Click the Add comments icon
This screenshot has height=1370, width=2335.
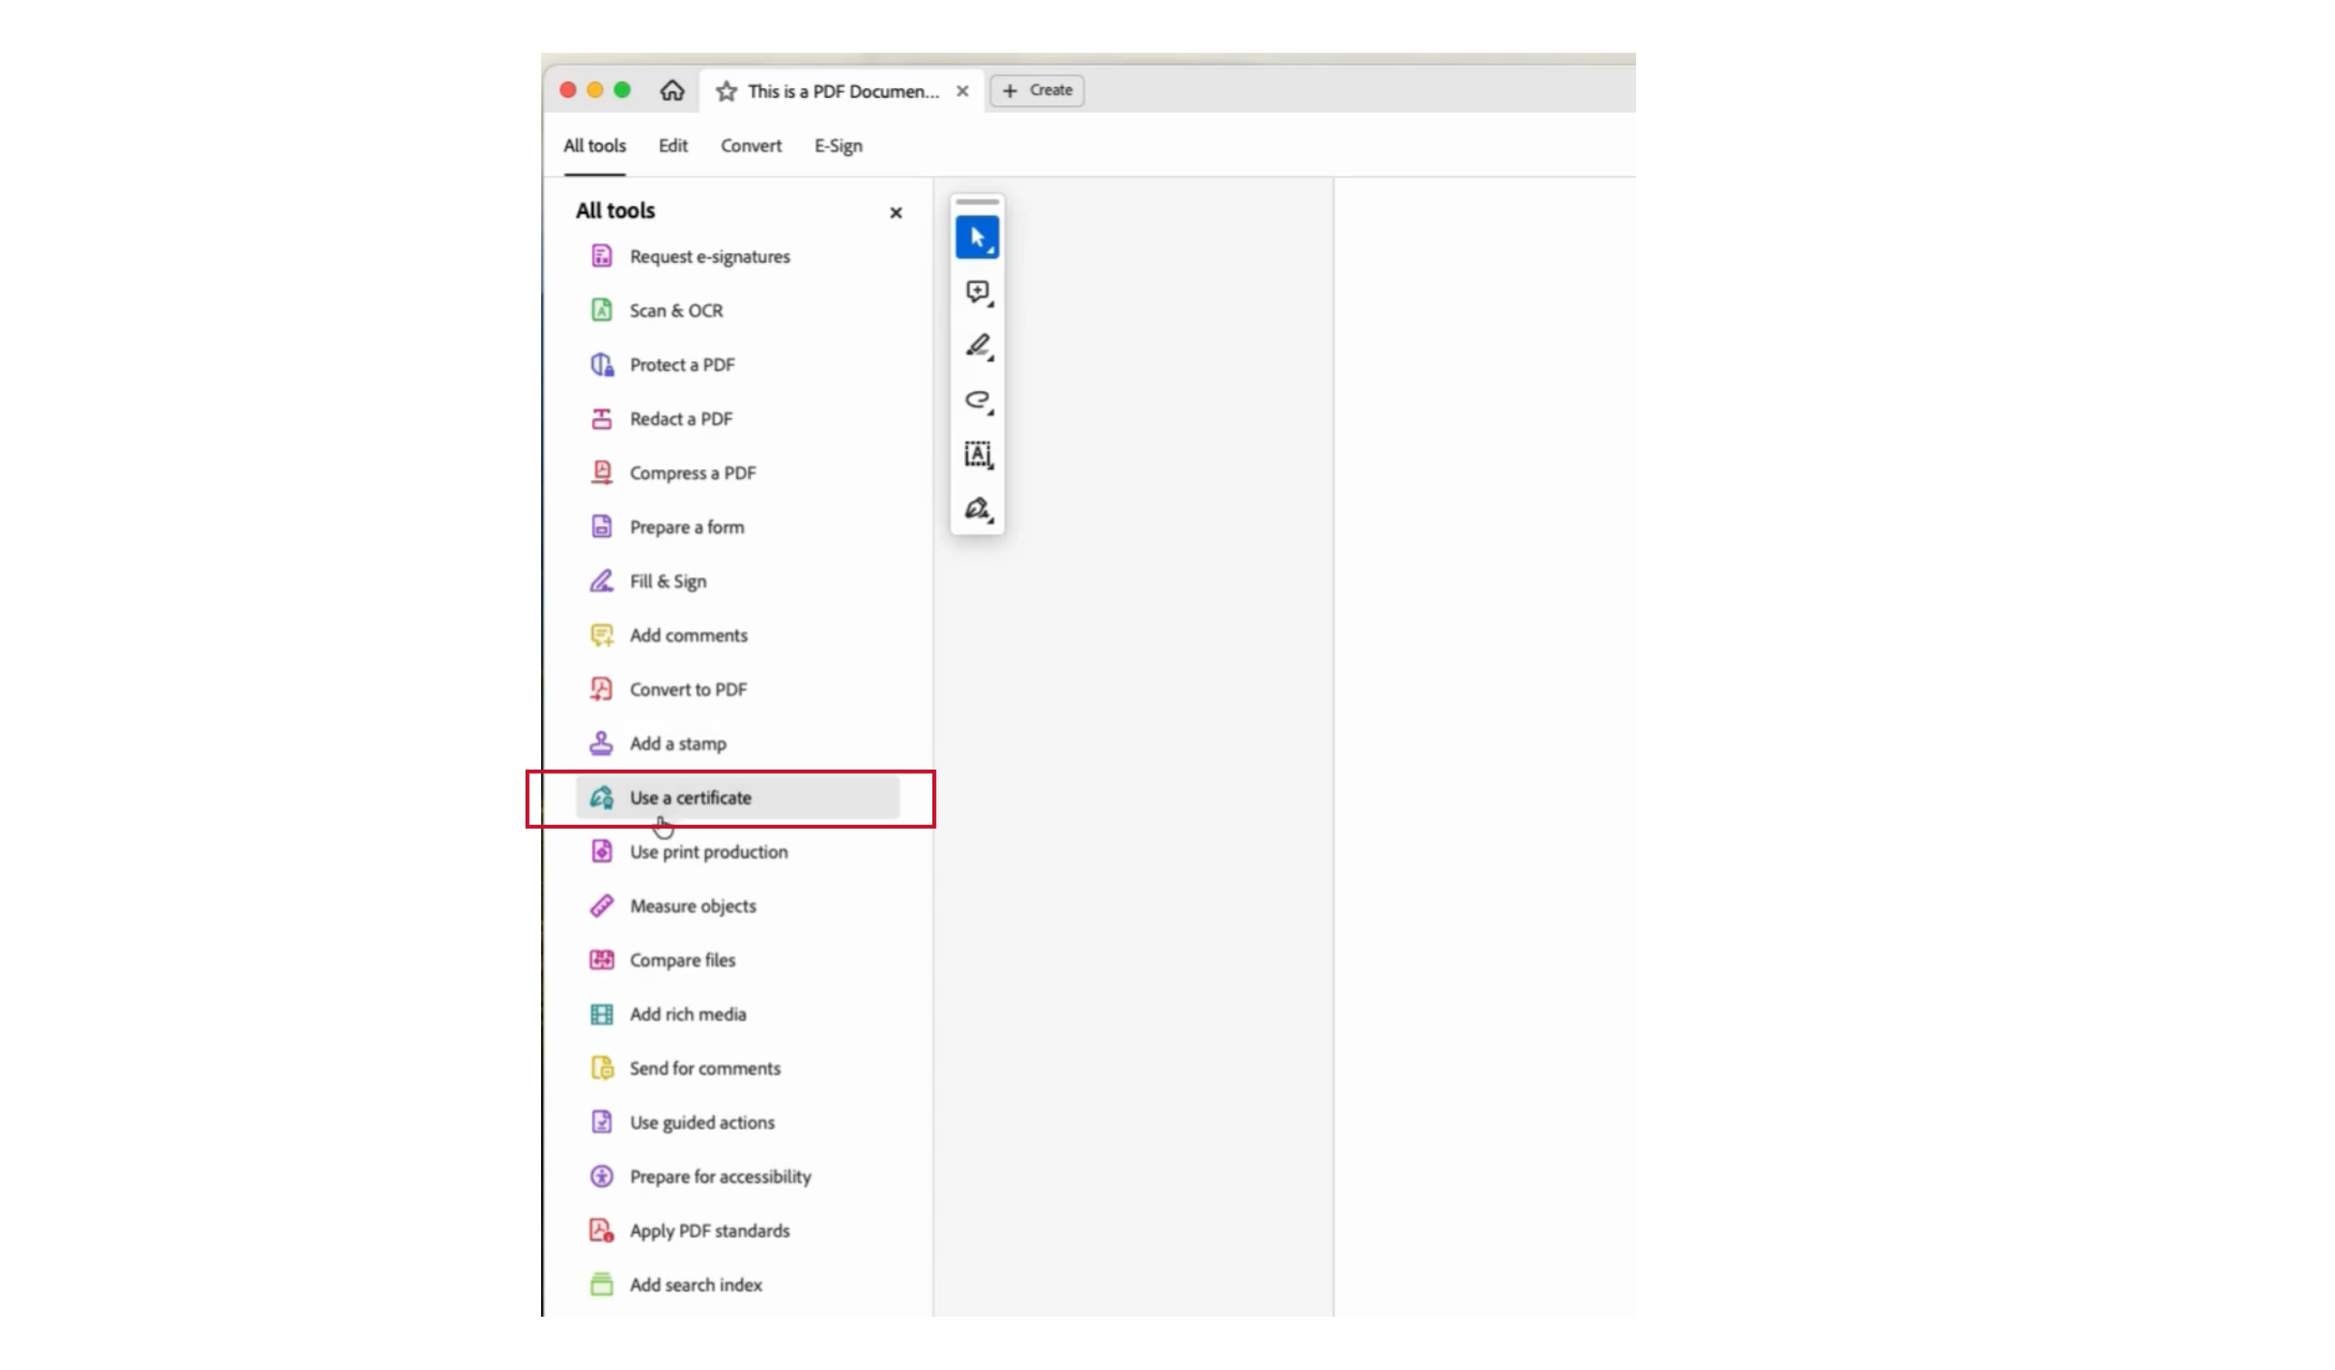(601, 635)
